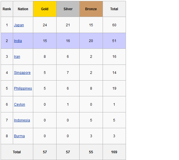Select the Philippines link
Screen dimensions: 179x160
pos(23,88)
